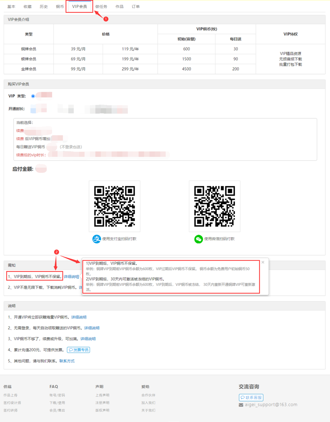Open footer link 注册声明
Viewport: 330px width, 422px height.
102,403
